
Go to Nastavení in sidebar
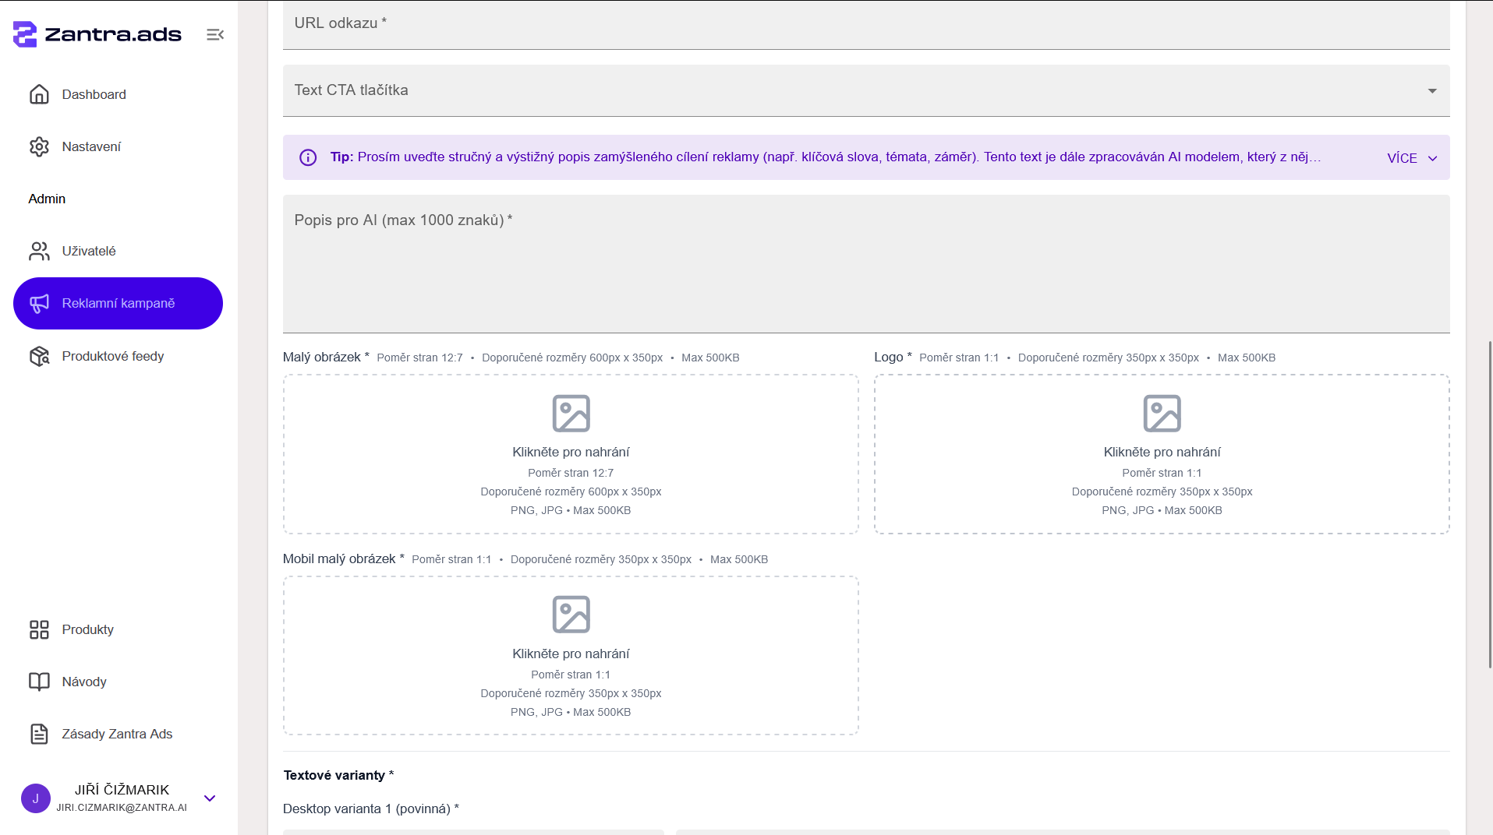(x=118, y=146)
